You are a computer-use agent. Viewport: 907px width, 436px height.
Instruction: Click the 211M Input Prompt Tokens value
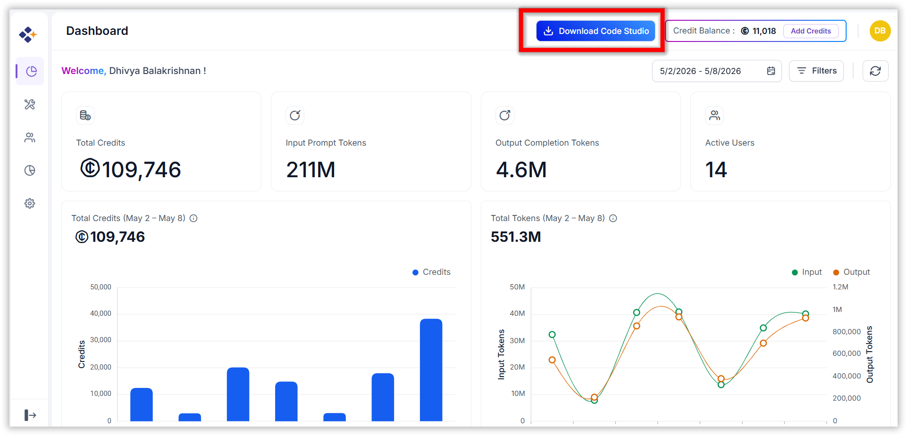click(311, 169)
